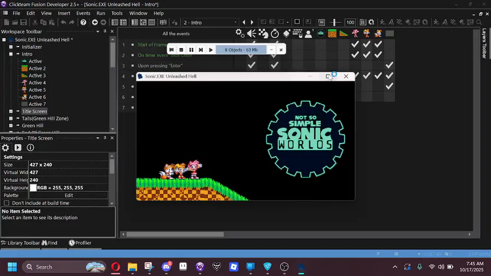
Task: Expand the Tails(Green Hill Zone) tree node
Action: click(x=11, y=118)
